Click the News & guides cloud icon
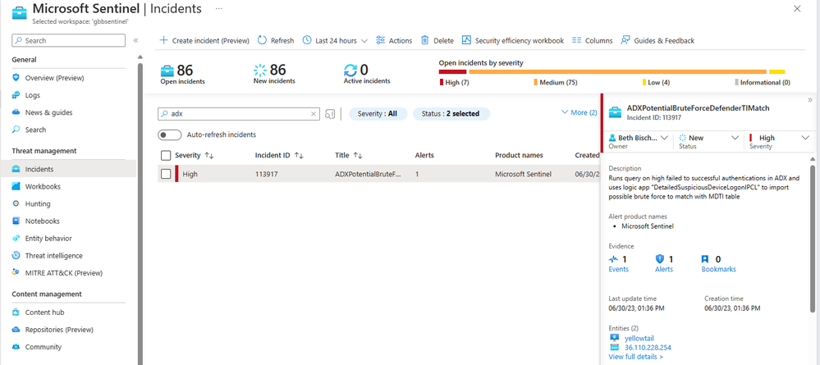This screenshot has width=820, height=365. click(x=16, y=112)
